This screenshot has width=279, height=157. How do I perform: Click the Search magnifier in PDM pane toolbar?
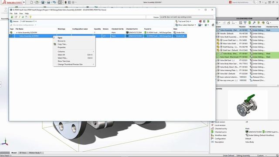pos(268,23)
